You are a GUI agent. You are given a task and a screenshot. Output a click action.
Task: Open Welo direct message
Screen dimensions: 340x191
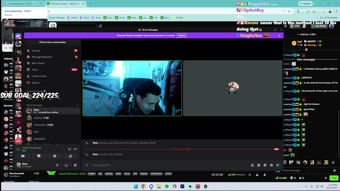(x=53, y=111)
